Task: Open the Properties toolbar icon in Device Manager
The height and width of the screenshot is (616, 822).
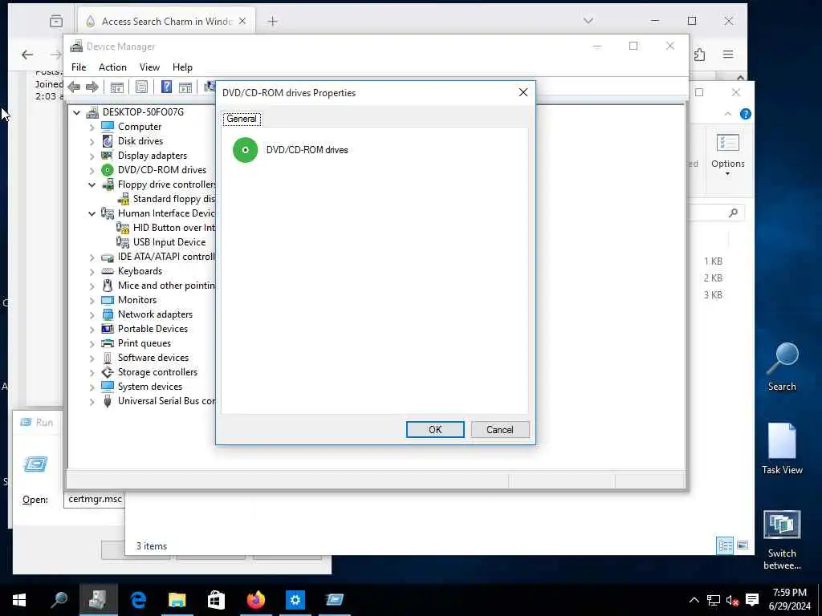Action: 141,87
